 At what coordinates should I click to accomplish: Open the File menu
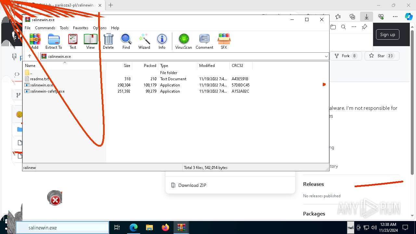click(28, 28)
